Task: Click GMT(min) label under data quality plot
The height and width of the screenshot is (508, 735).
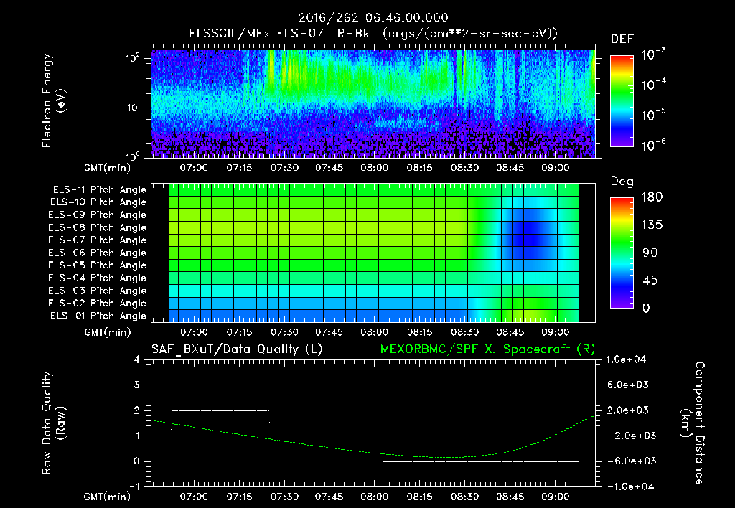Action: coord(108,497)
